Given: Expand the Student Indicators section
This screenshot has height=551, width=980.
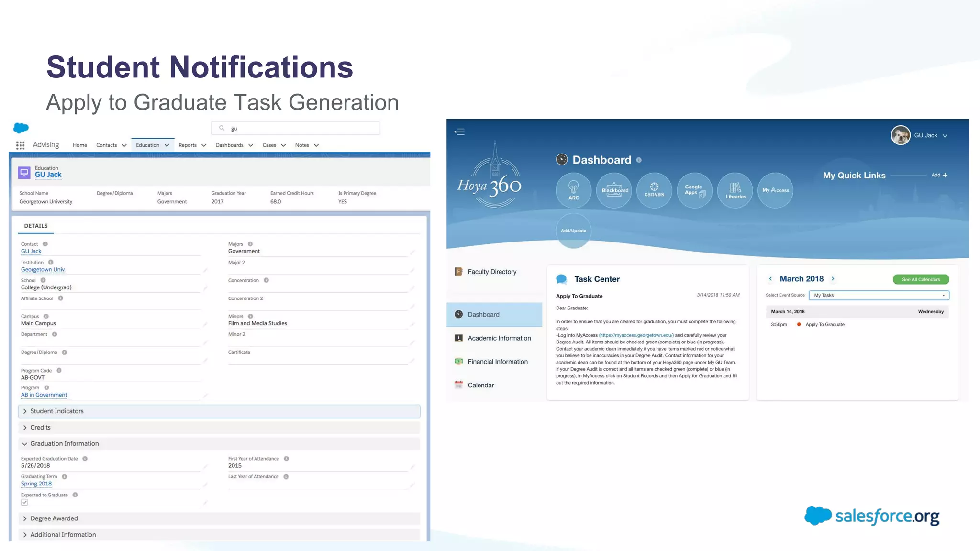Looking at the screenshot, I should 219,411.
